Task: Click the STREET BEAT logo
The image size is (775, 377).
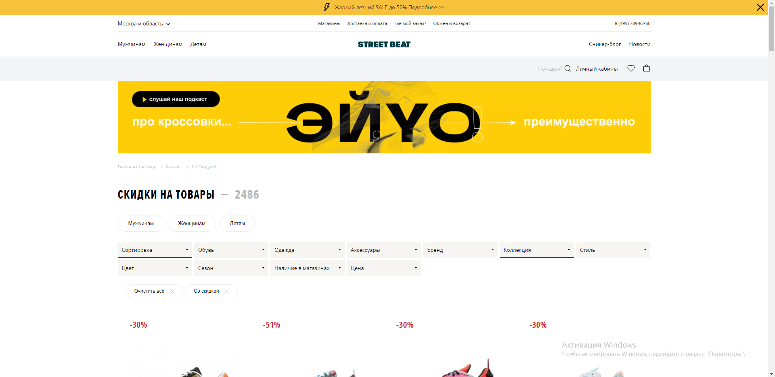Action: 384,44
